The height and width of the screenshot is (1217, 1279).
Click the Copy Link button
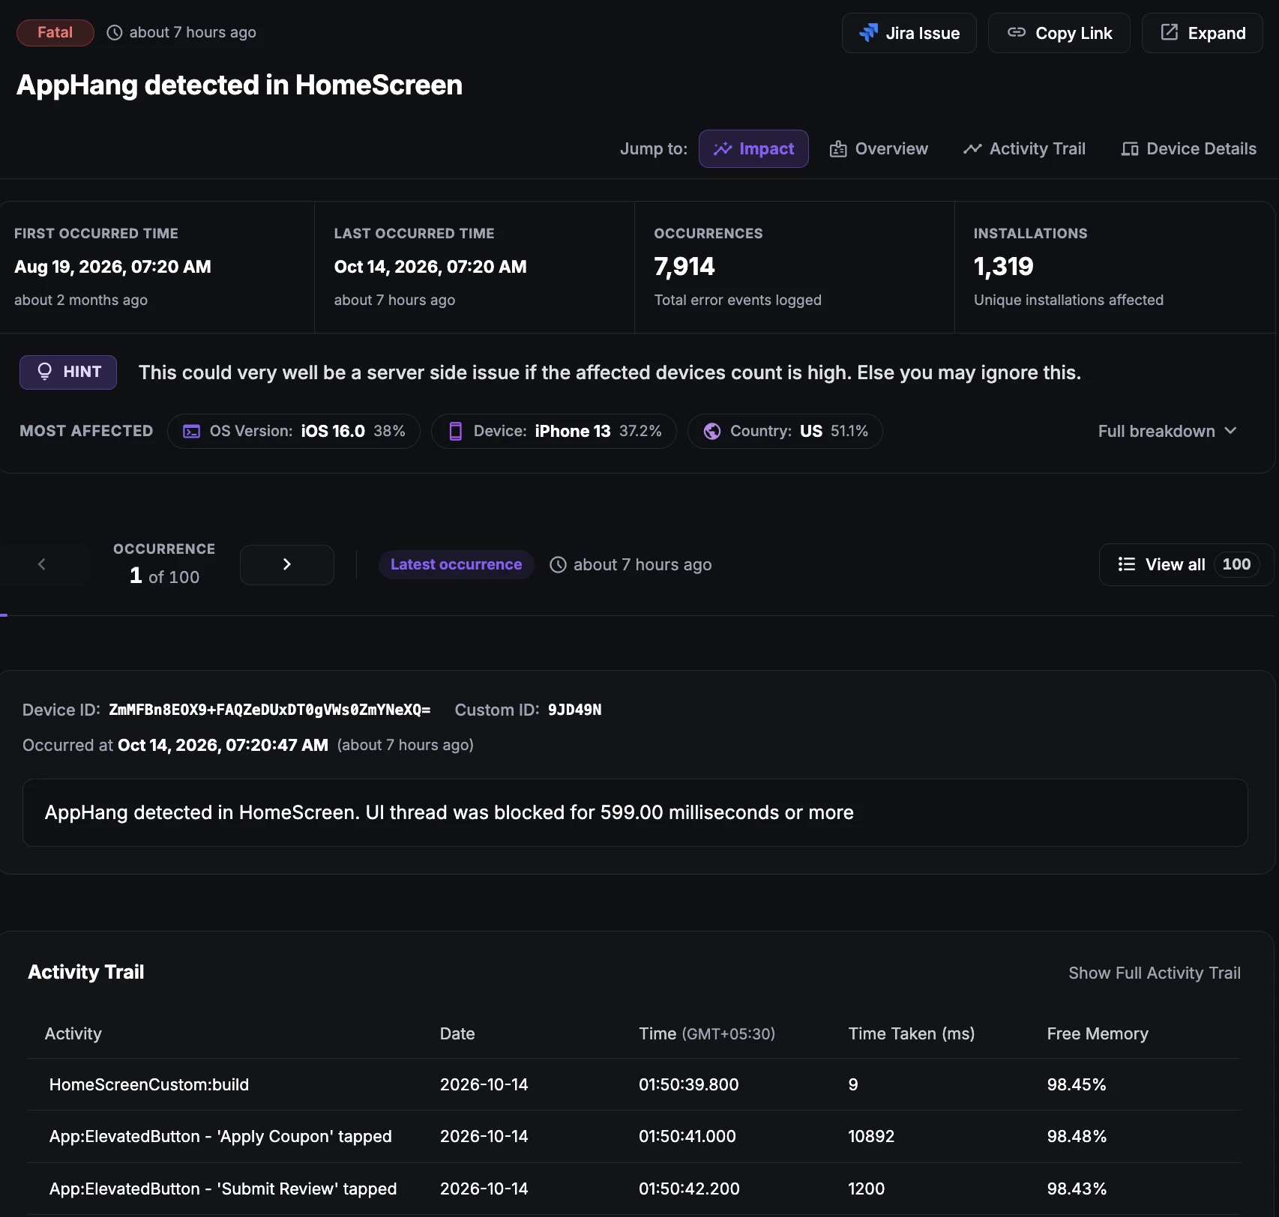pos(1059,33)
